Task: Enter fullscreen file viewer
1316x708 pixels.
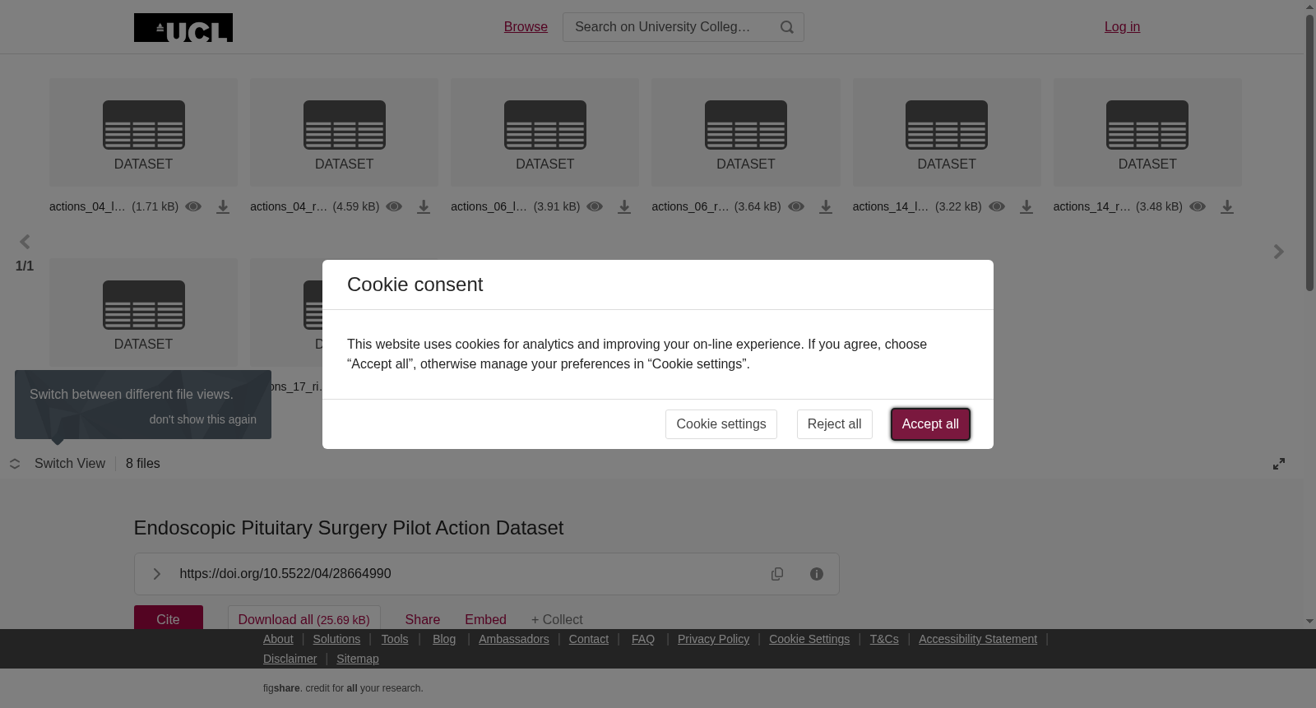Action: pos(1279,464)
